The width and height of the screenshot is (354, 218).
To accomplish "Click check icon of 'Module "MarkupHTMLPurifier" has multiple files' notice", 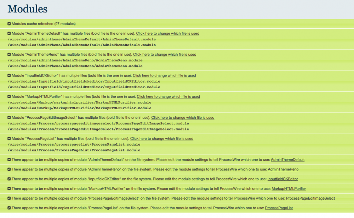I will pyautogui.click(x=9, y=96).
